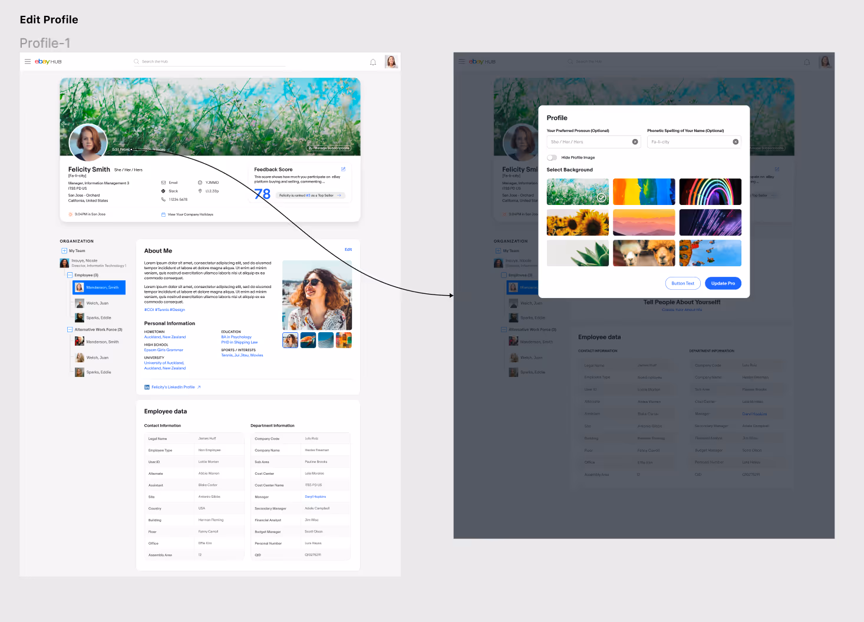Click the blue architecture photo thumbnail
Image resolution: width=864 pixels, height=622 pixels.
point(326,340)
